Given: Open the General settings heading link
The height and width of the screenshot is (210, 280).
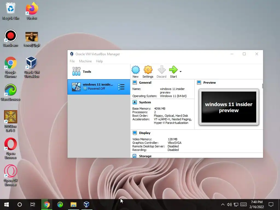Looking at the screenshot, I should 145,83.
